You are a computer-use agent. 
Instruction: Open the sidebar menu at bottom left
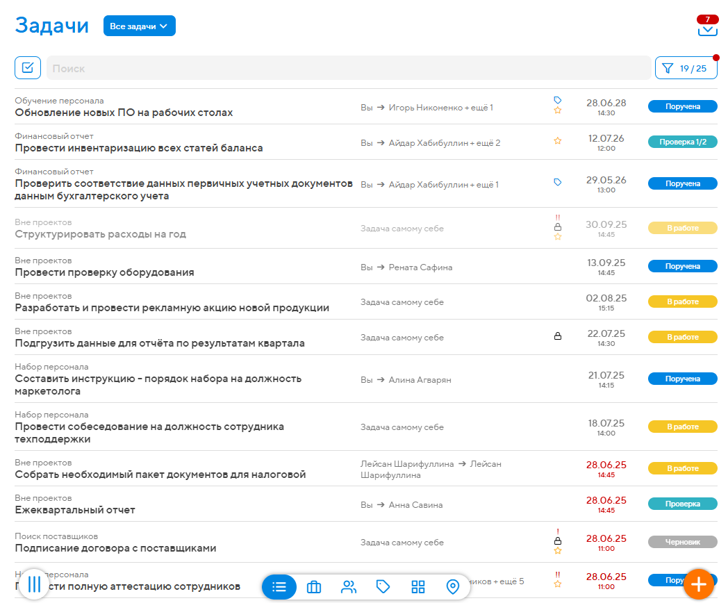(x=33, y=584)
